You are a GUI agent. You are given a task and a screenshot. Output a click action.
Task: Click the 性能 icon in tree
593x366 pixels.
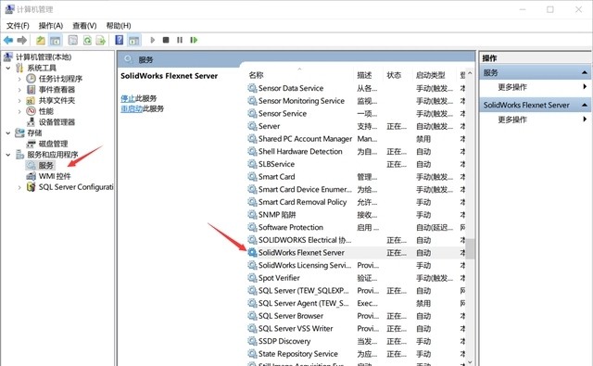pos(31,111)
